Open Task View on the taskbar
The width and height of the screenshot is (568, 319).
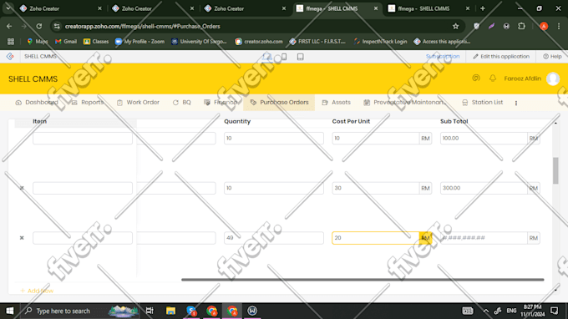pyautogui.click(x=150, y=311)
